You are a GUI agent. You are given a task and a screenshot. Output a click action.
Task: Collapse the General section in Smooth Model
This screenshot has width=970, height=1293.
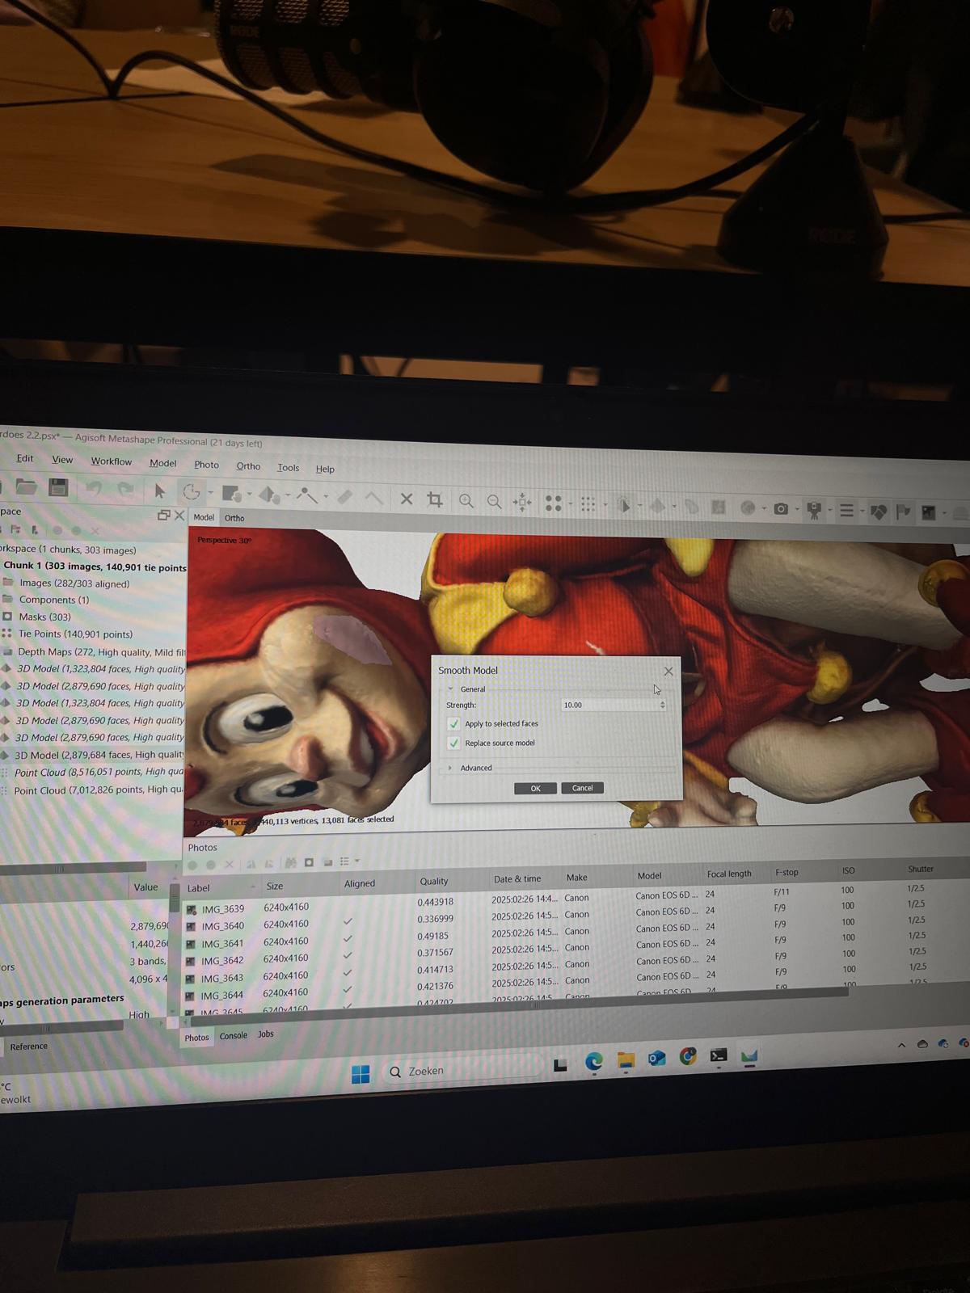(450, 689)
